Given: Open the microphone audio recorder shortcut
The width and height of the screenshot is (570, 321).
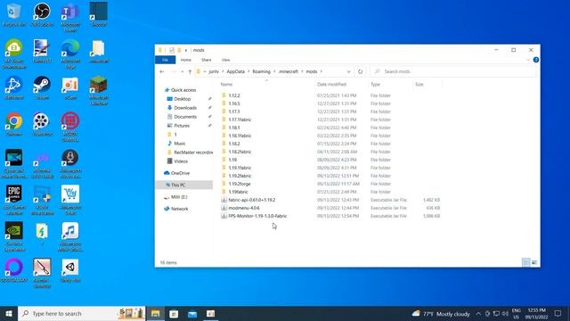Looking at the screenshot, I should click(x=70, y=163).
